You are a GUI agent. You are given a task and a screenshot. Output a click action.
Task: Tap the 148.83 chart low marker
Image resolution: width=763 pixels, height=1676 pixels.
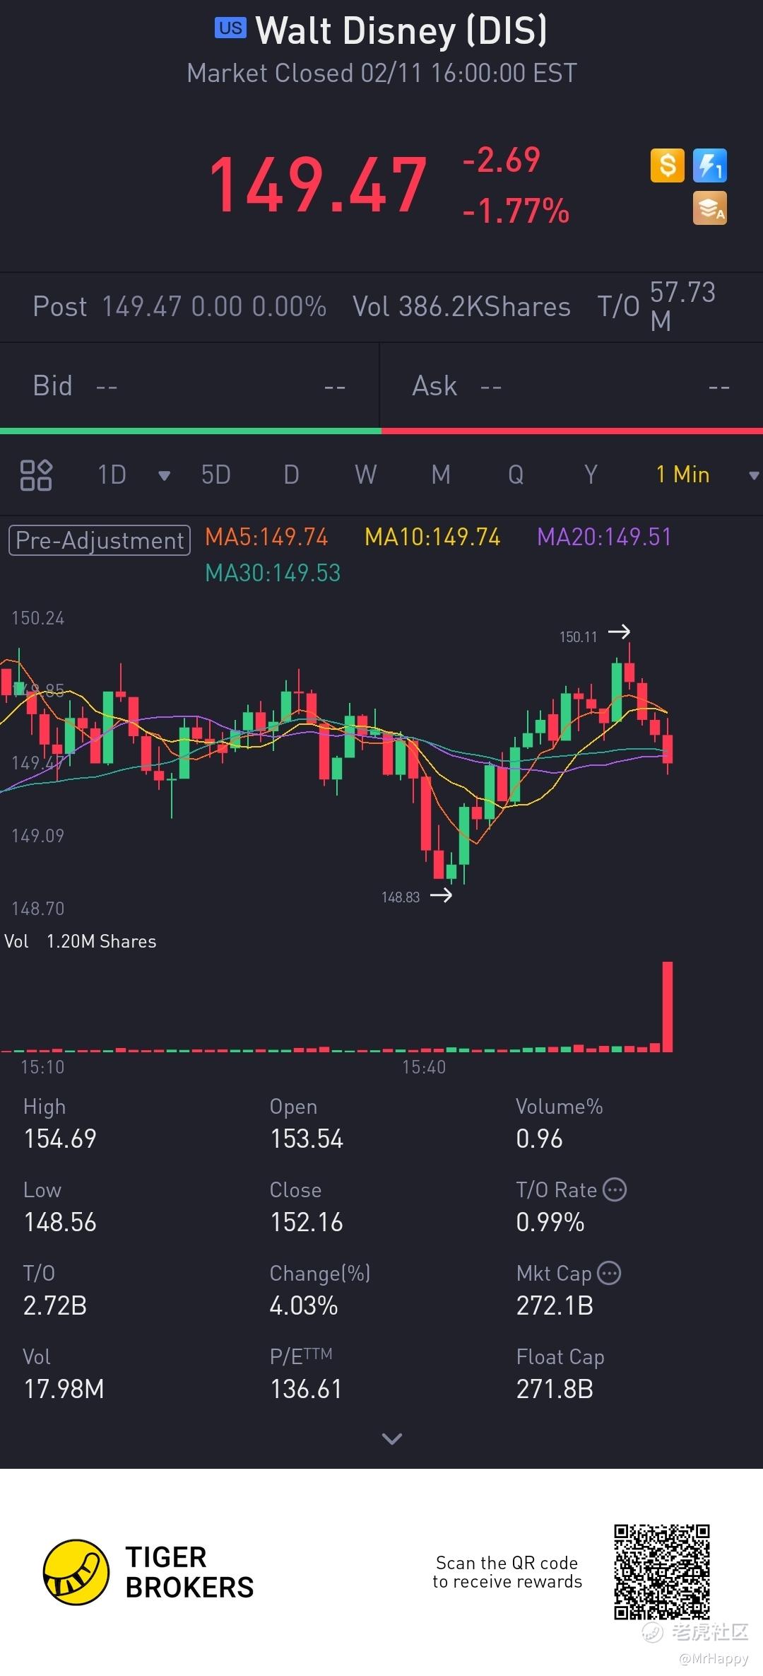[x=417, y=896]
